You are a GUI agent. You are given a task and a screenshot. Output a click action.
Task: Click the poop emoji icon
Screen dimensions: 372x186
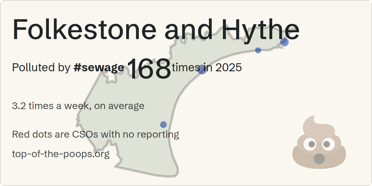click(x=319, y=143)
